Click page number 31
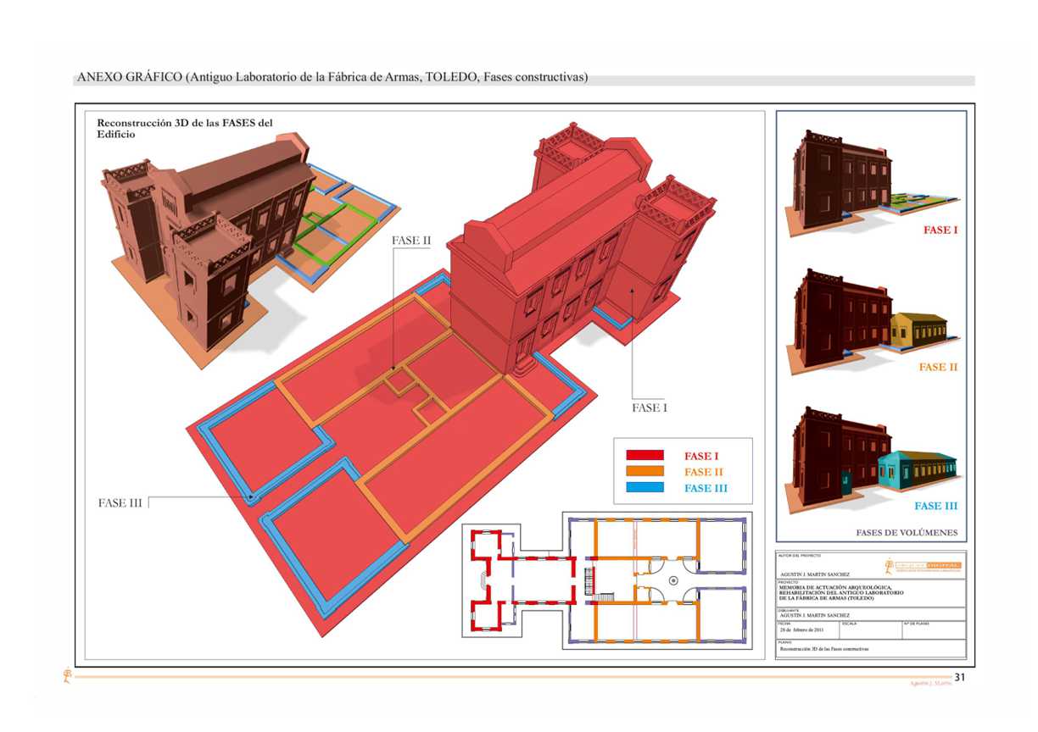Screen dimensions: 1038x732 [x=960, y=677]
